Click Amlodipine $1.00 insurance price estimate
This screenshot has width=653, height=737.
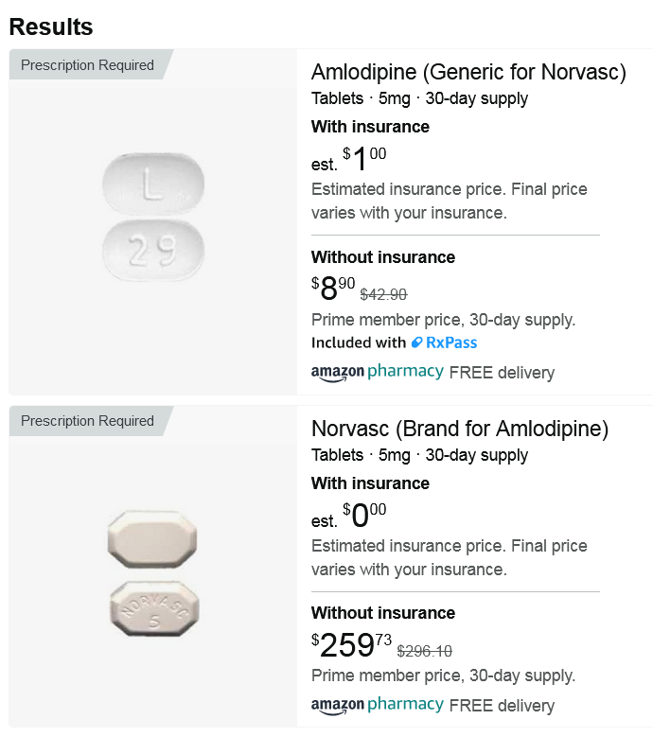click(364, 159)
